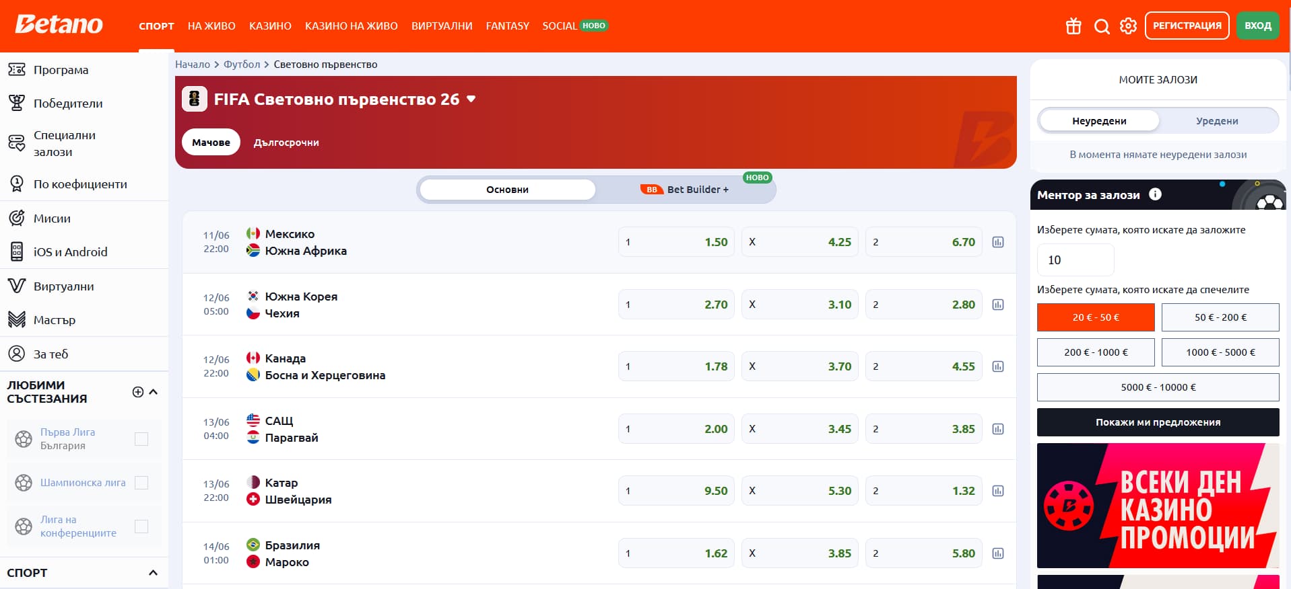This screenshot has width=1291, height=589.
Task: Select Основни markets toggle
Action: (x=507, y=190)
